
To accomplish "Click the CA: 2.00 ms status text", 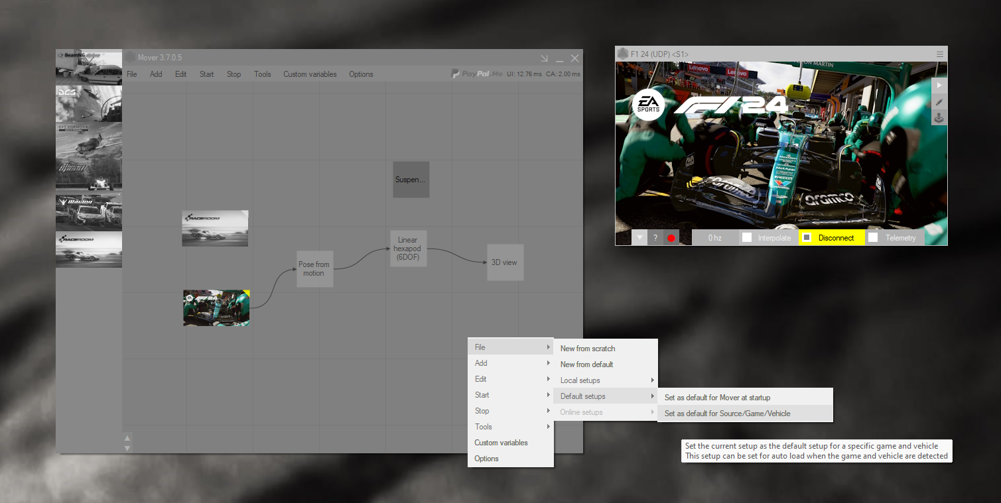I will point(563,74).
